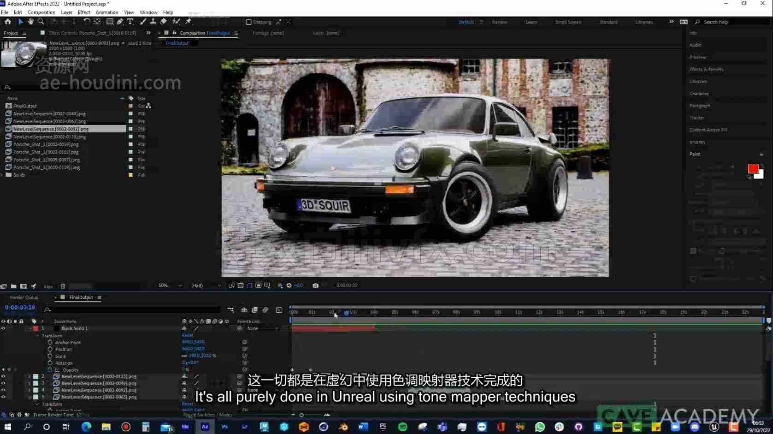Viewport: 773px width, 434px height.
Task: Open the Graph Editor in timeline
Action: 279,310
